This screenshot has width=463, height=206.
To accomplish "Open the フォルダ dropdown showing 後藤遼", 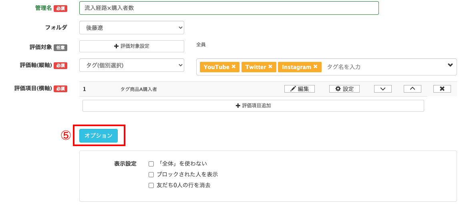I will (131, 28).
